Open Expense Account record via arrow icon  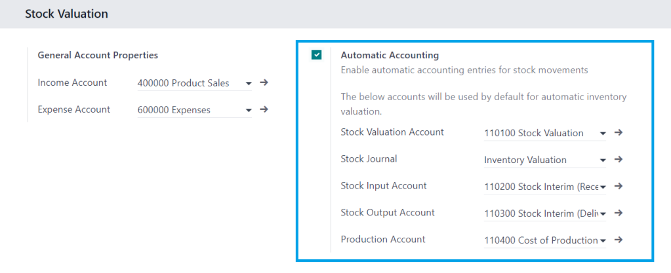(x=264, y=109)
